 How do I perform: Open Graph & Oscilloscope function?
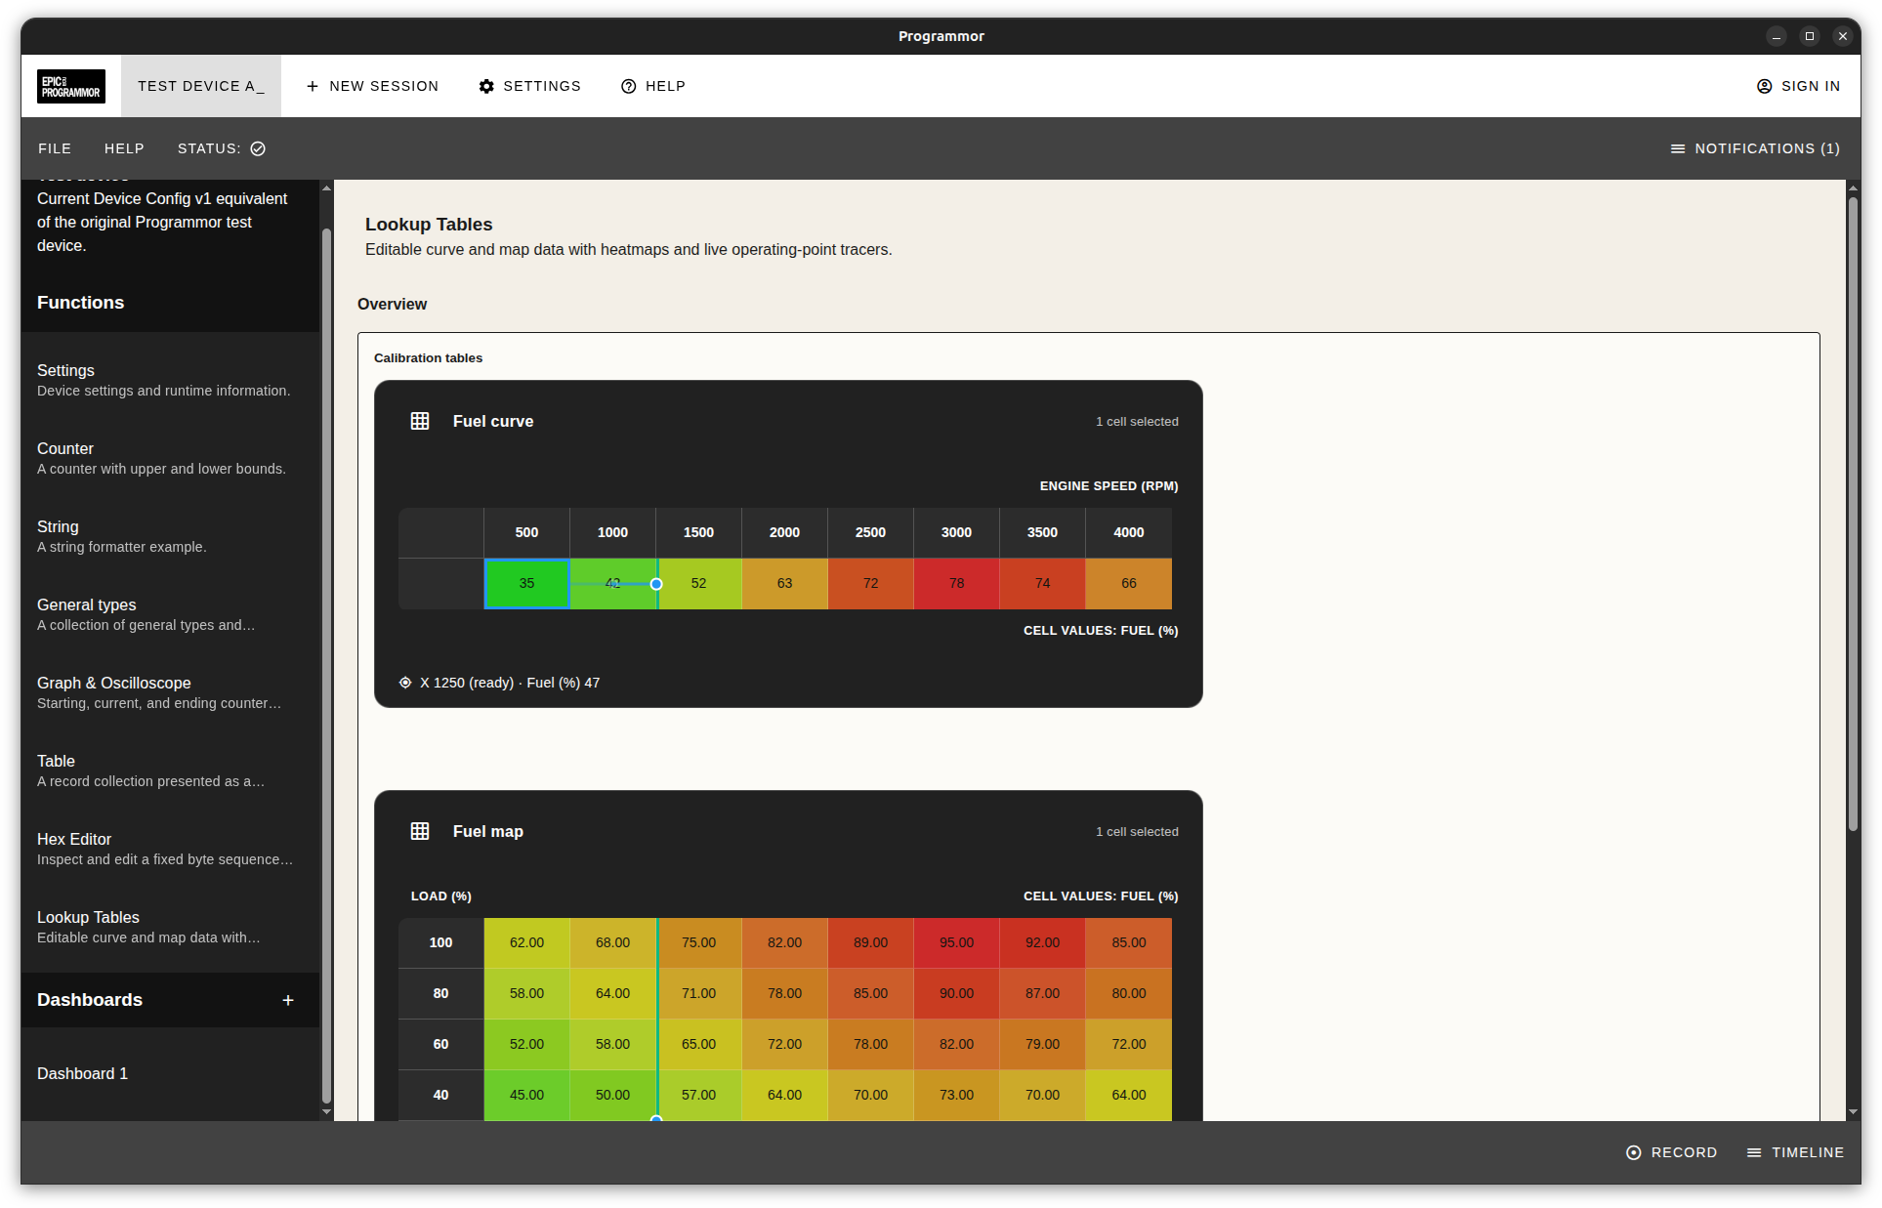point(170,692)
